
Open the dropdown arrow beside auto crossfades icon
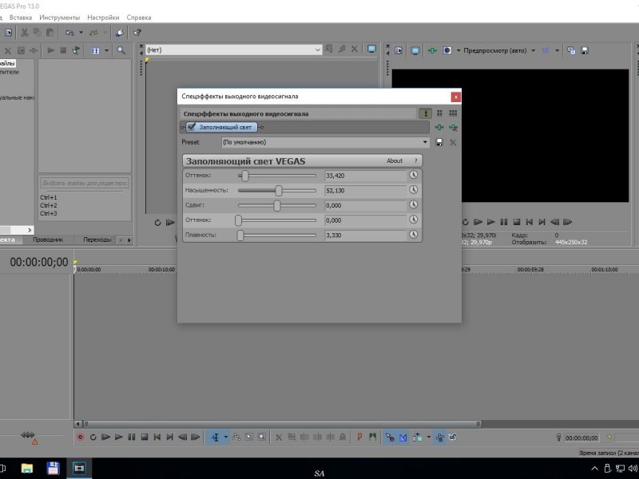tap(429, 437)
